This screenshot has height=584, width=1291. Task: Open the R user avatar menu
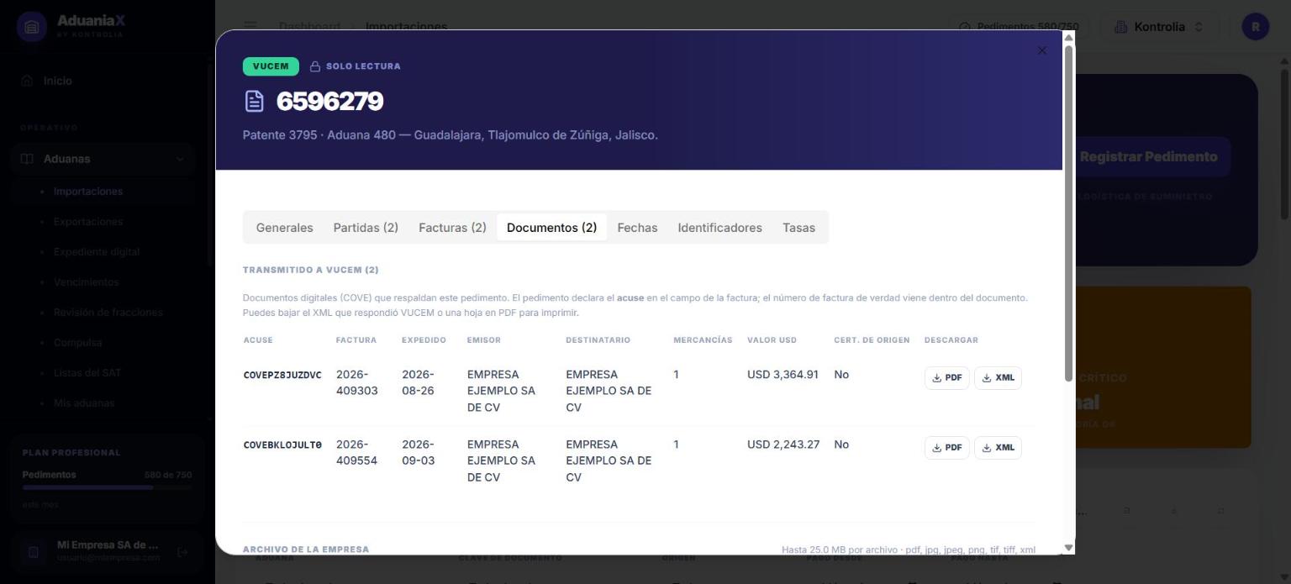click(1256, 27)
